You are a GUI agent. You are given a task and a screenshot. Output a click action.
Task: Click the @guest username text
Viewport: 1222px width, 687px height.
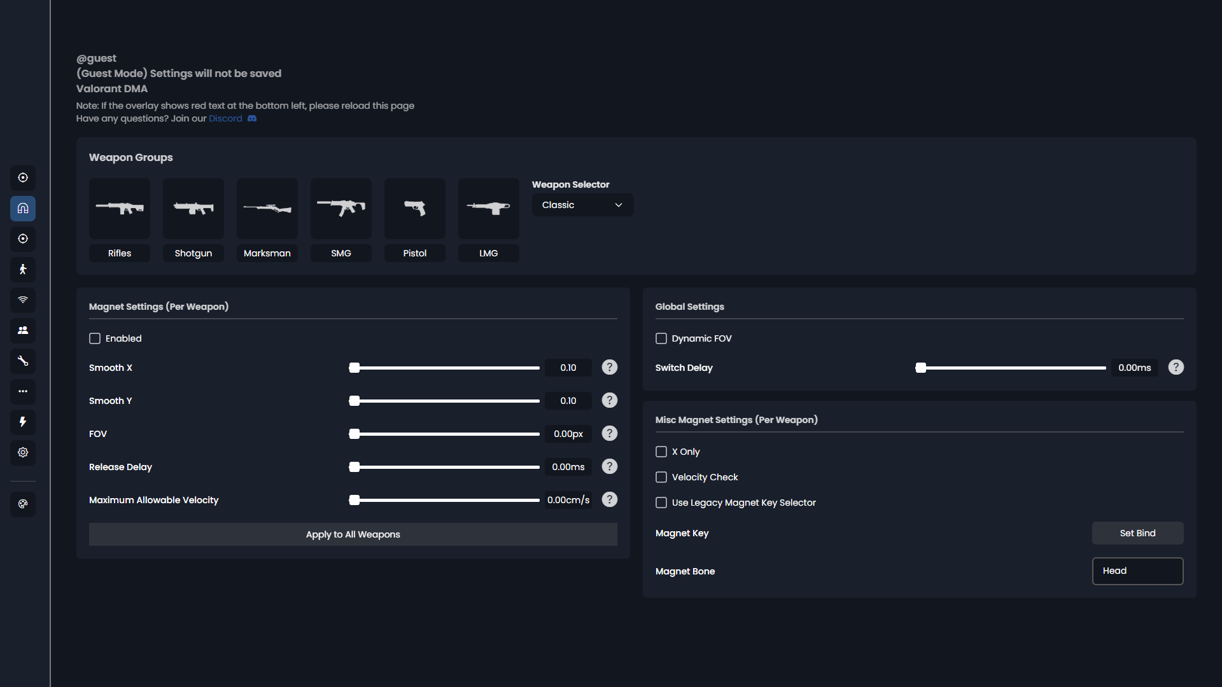pyautogui.click(x=96, y=59)
